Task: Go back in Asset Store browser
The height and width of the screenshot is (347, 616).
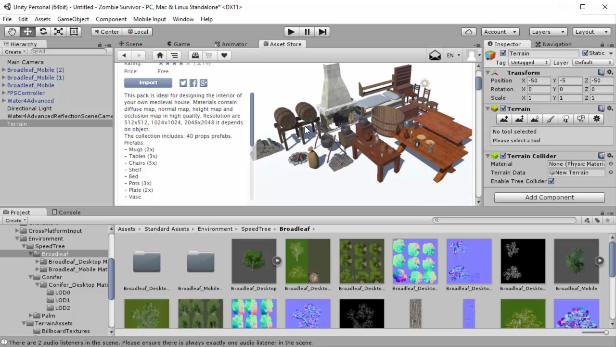Action: [x=124, y=55]
